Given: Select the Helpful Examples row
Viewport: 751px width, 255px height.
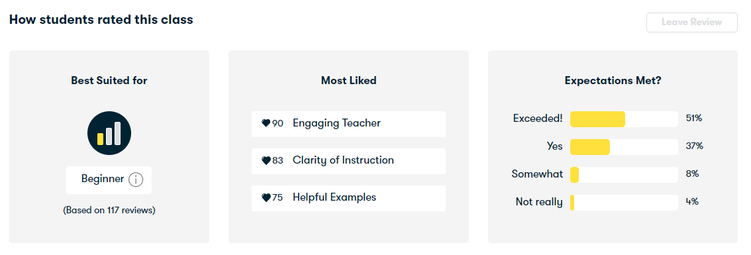Looking at the screenshot, I should [x=348, y=198].
